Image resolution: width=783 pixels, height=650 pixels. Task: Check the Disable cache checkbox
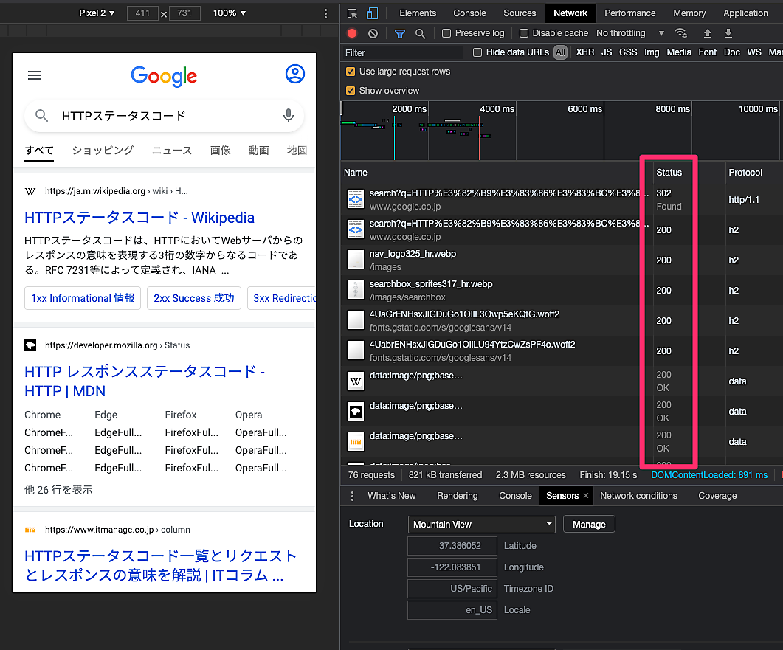click(524, 33)
